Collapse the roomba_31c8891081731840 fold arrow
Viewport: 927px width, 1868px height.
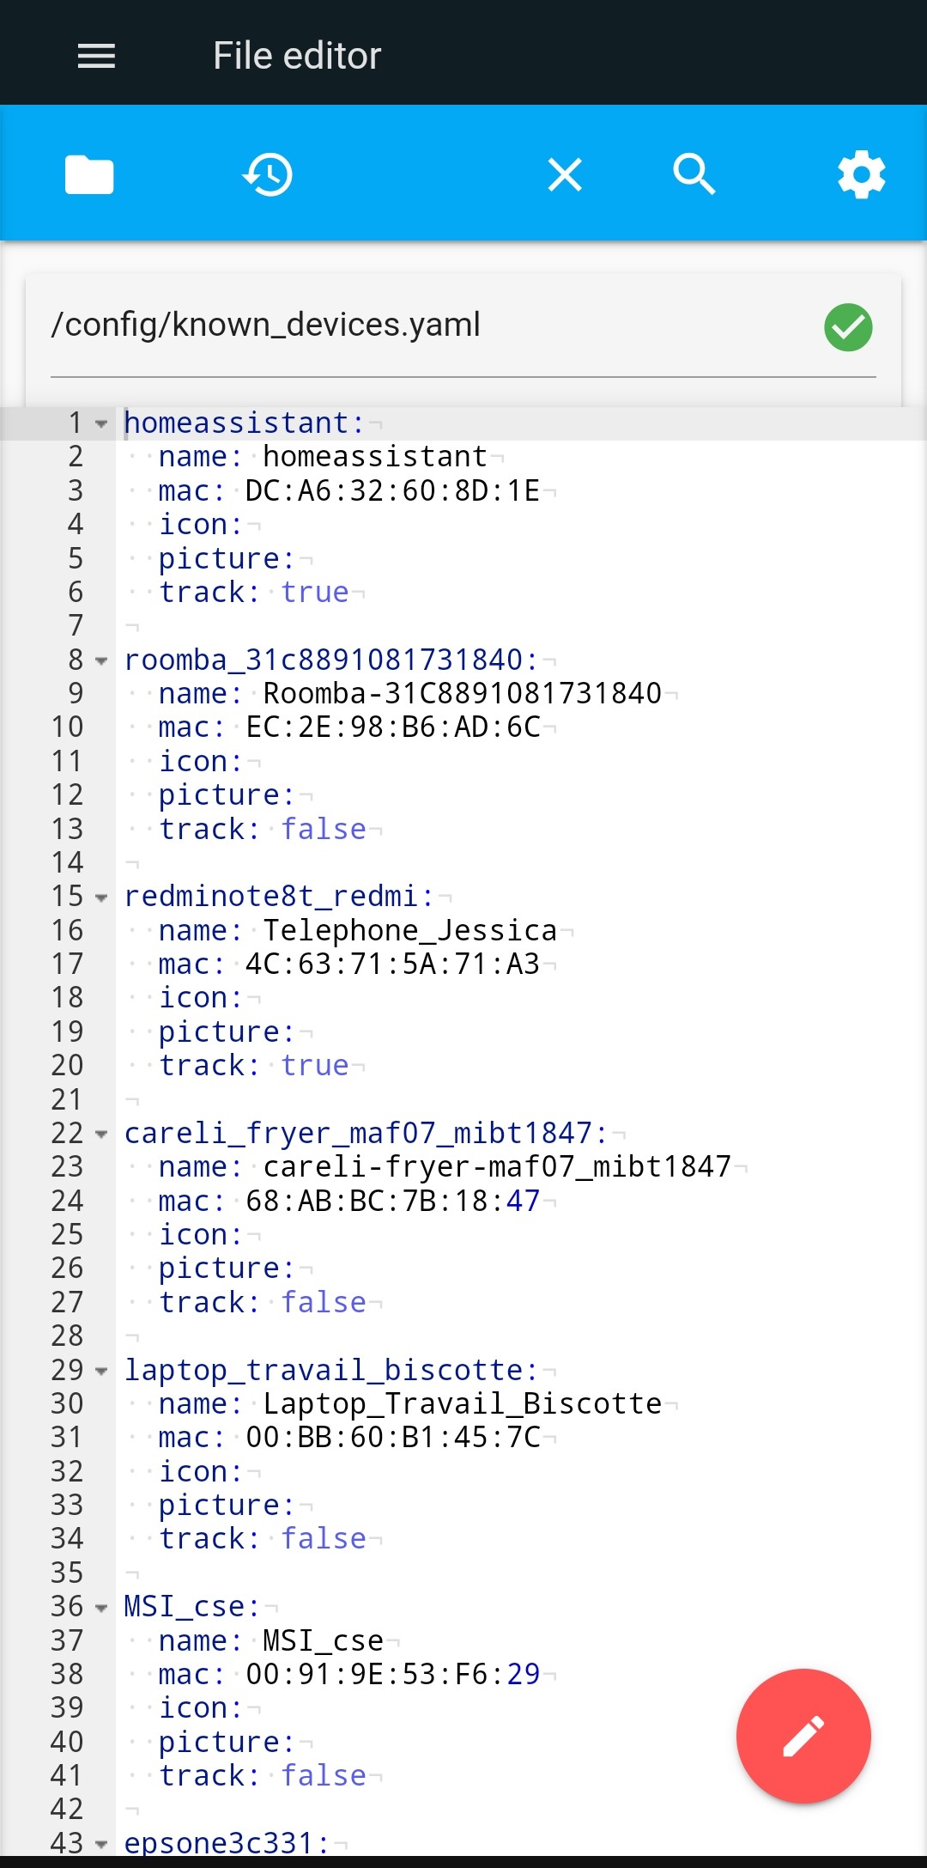(x=101, y=660)
